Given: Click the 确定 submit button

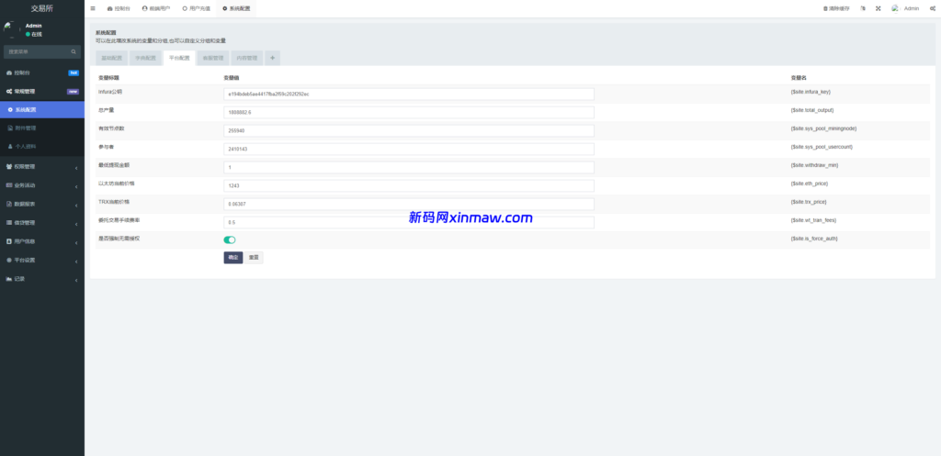Looking at the screenshot, I should [232, 258].
